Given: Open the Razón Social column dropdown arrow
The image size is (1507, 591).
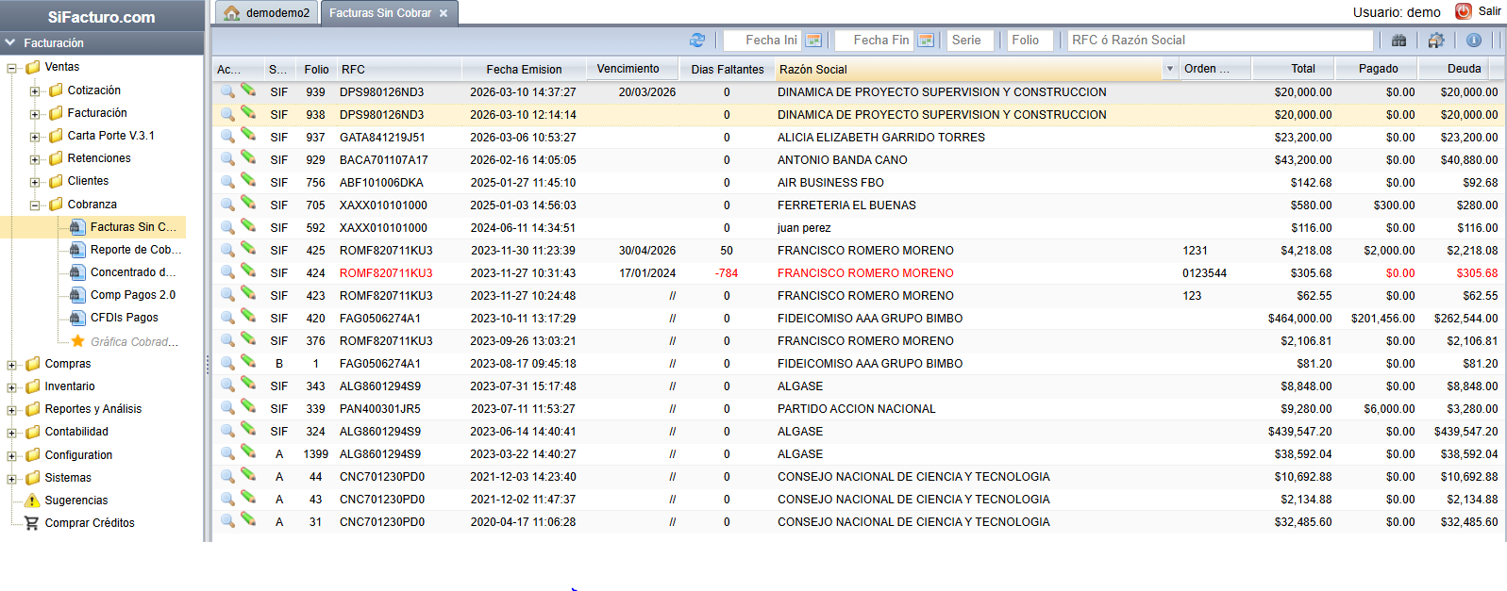Looking at the screenshot, I should [1170, 69].
